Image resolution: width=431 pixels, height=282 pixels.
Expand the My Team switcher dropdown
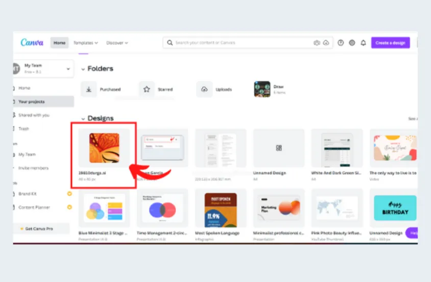(x=68, y=69)
